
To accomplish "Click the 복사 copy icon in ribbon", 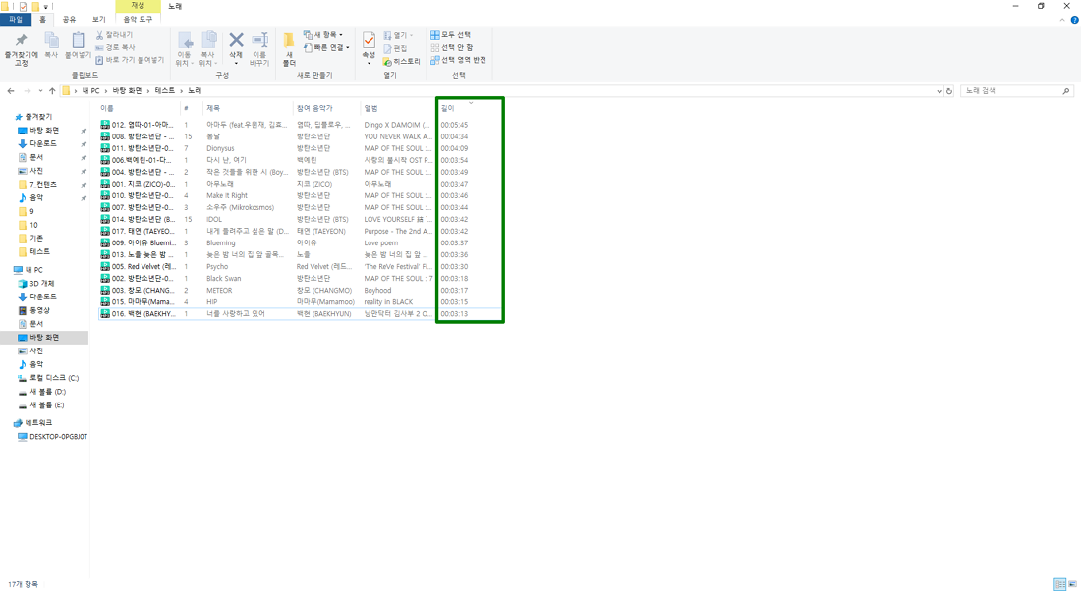I will pos(51,40).
